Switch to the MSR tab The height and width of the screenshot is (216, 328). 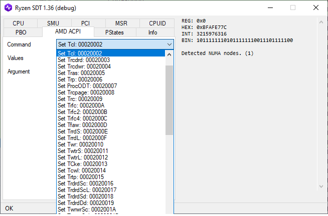coord(122,23)
